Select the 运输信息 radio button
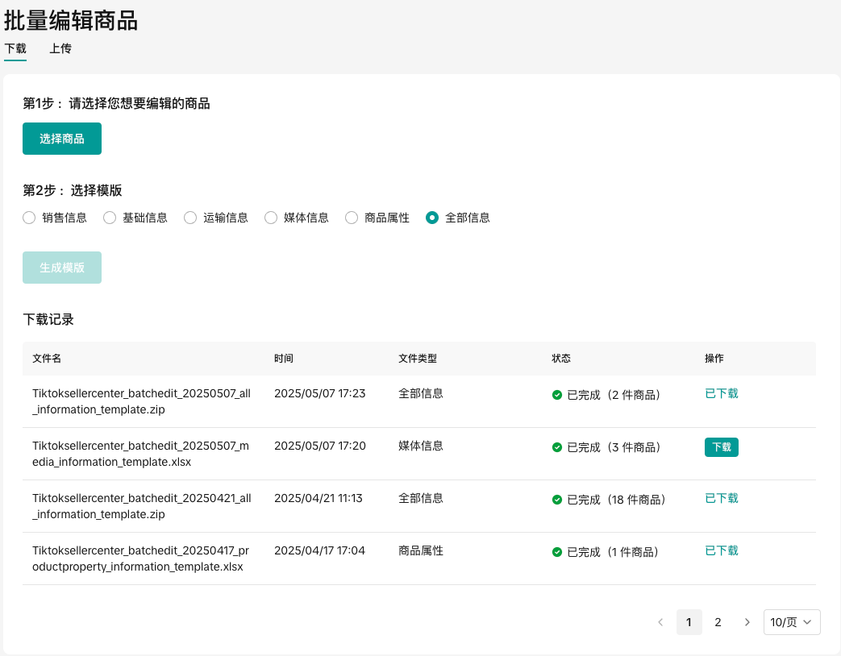841x656 pixels. [190, 218]
